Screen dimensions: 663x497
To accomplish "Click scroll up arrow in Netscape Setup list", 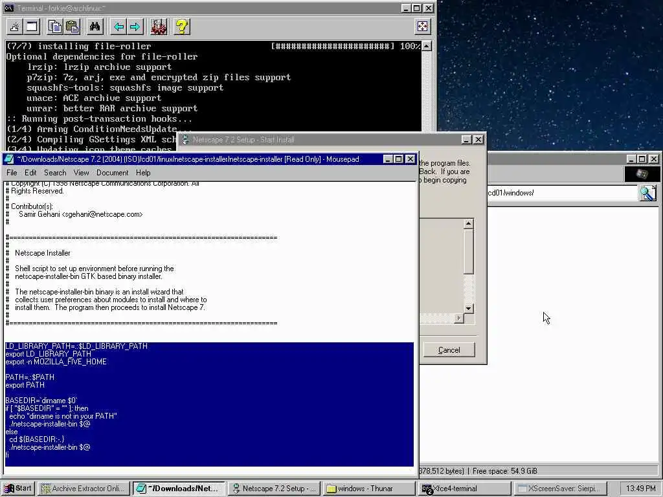I will (468, 223).
